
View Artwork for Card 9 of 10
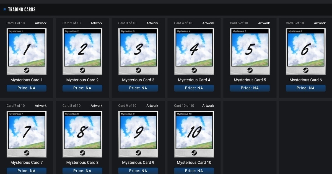click(152, 106)
